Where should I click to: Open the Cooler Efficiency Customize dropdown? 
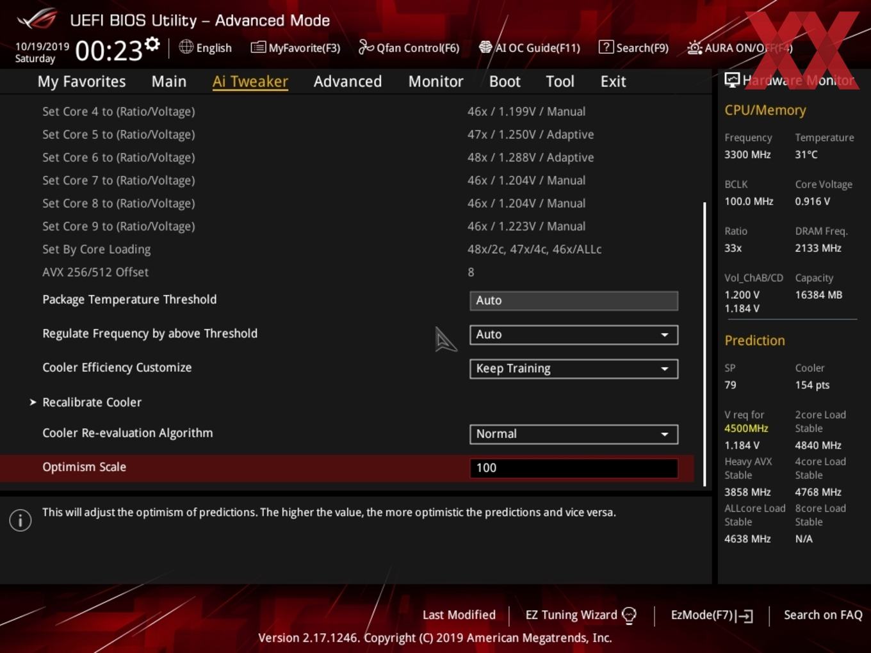click(574, 368)
